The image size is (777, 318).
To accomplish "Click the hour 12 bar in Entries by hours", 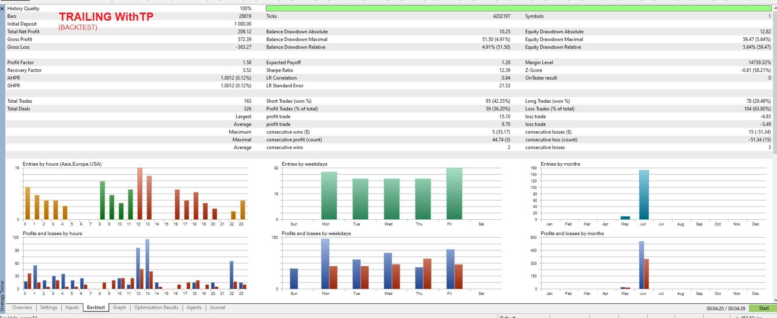I will tap(139, 194).
